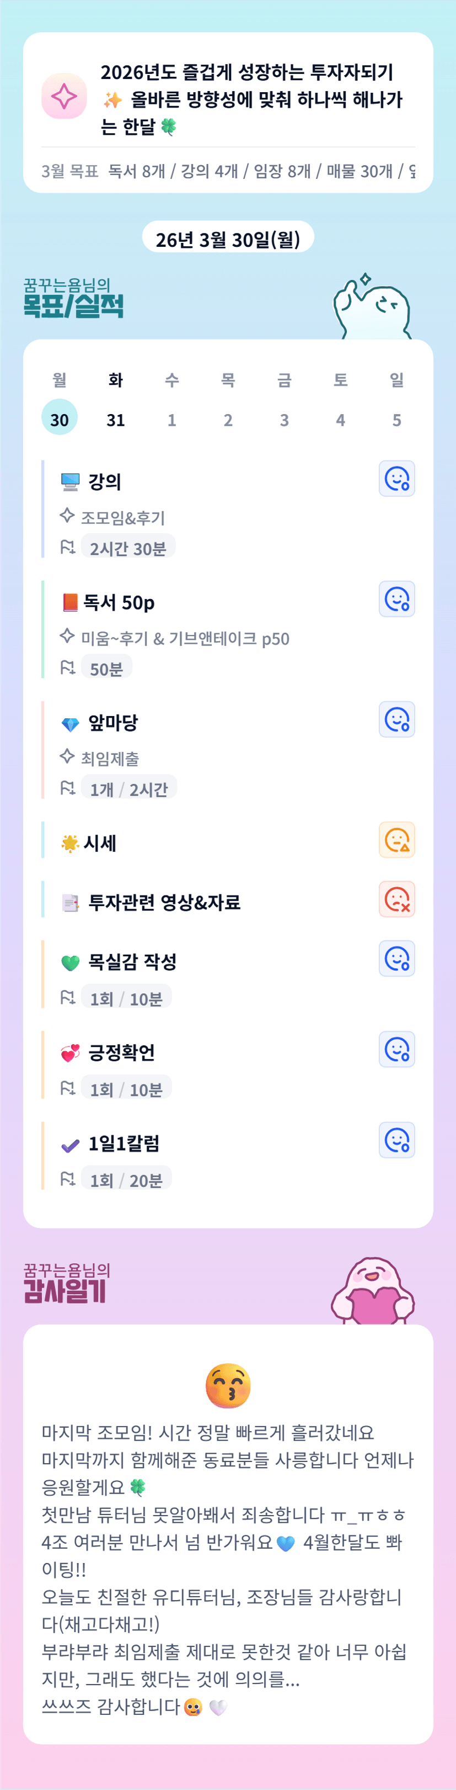Click the smiley status icon for 긍정확언
The height and width of the screenshot is (1790, 456).
tap(396, 1049)
